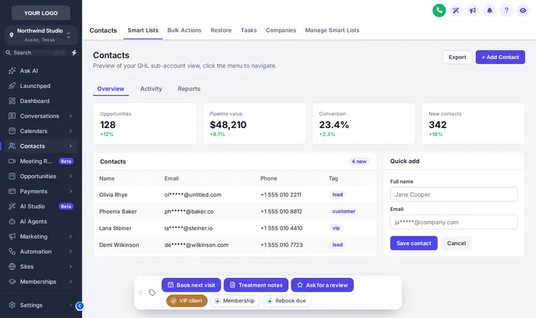Expand the Calendars submenu chevron

tap(70, 131)
